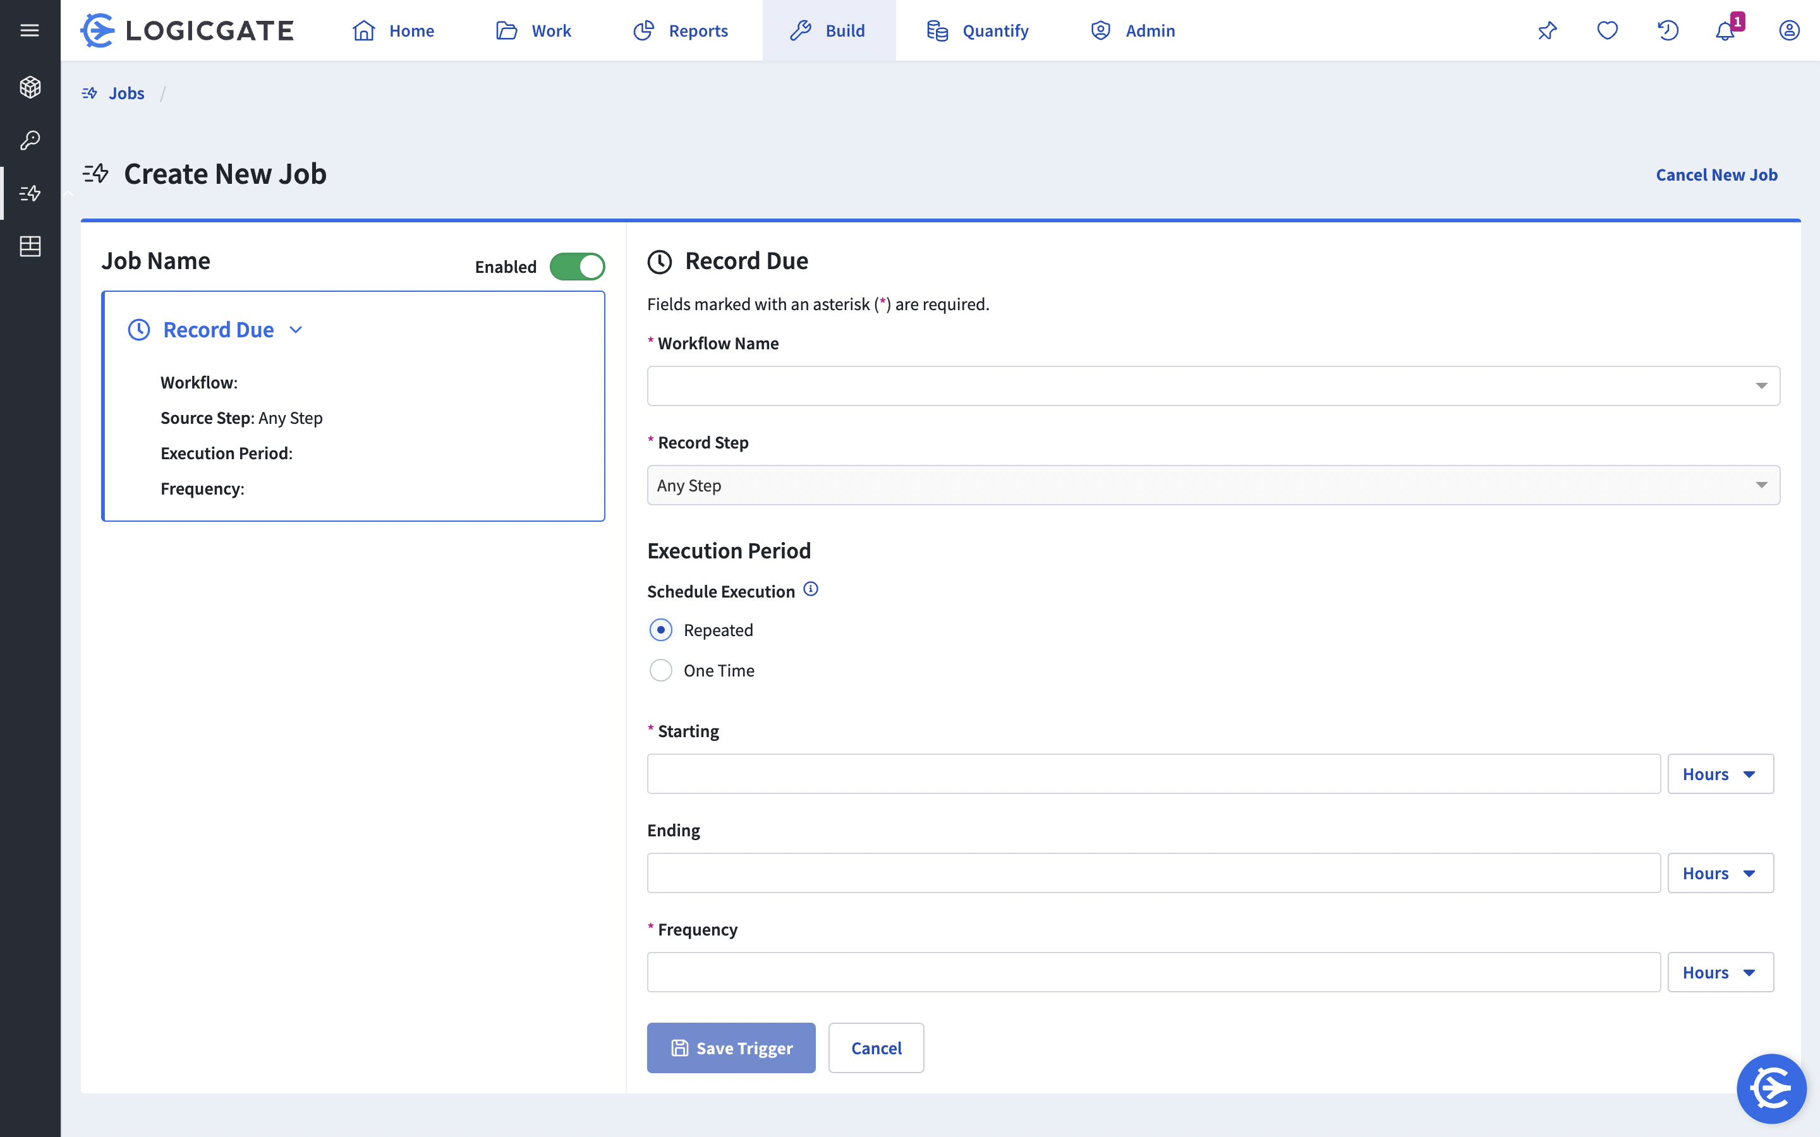Select the Repeated radio button
The image size is (1820, 1137).
(x=660, y=629)
